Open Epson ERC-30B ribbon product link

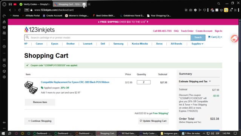(75, 82)
